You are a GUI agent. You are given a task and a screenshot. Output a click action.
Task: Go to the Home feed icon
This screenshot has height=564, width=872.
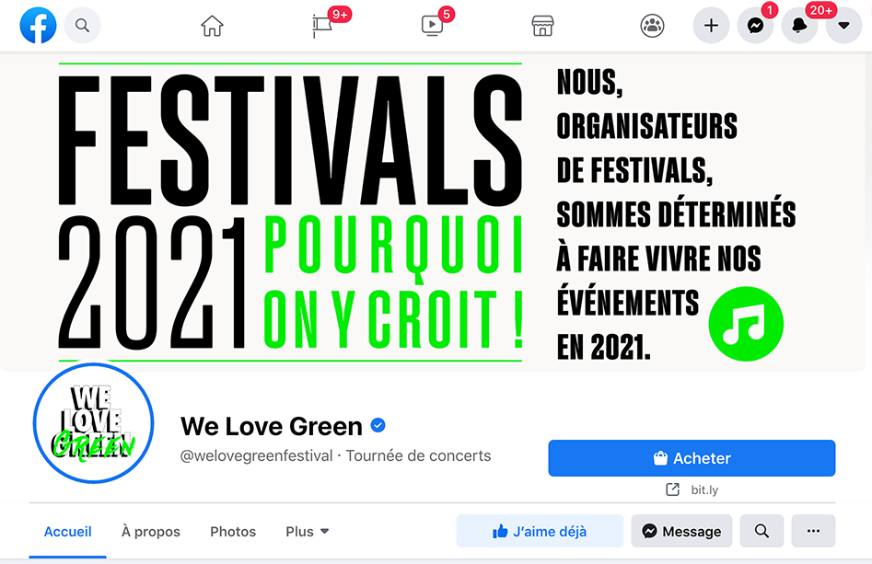tap(212, 26)
